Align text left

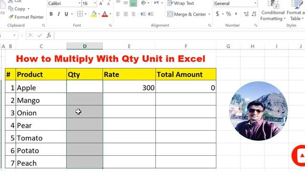118,14
